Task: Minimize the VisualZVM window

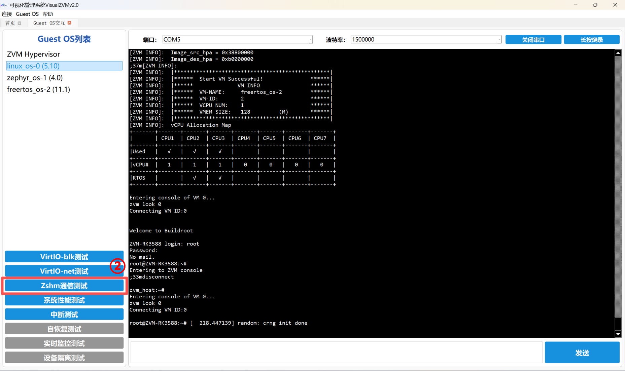Action: (576, 5)
